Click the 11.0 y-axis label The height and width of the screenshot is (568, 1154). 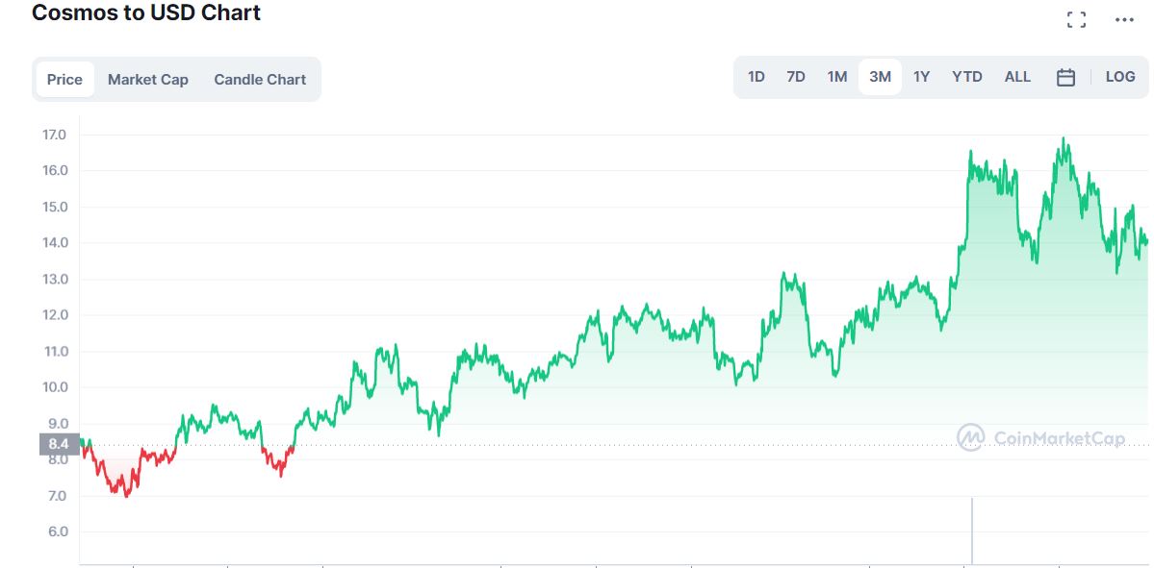tap(55, 351)
